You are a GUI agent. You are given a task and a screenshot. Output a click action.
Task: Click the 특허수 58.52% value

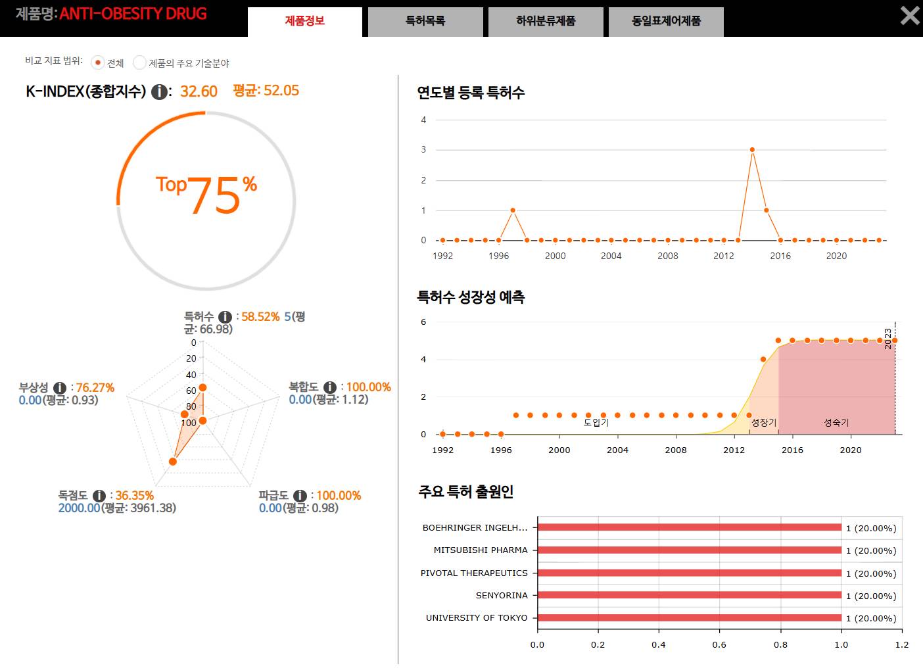click(260, 317)
